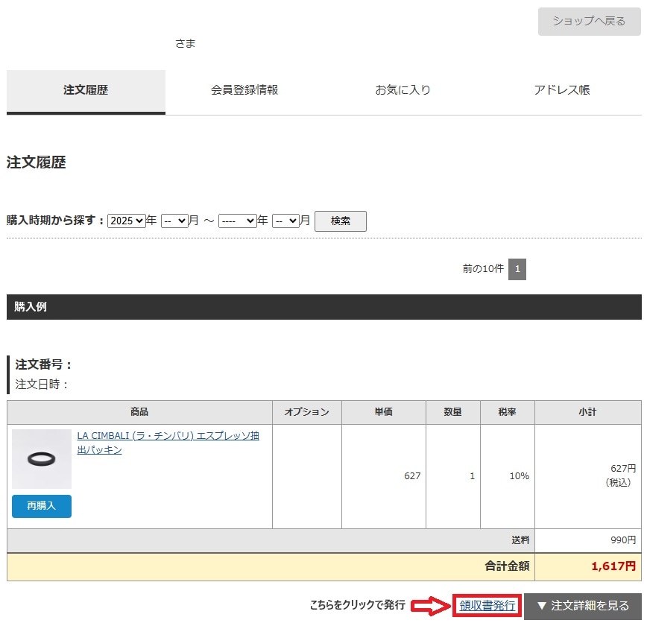Click the 購入例 section header bar
The height and width of the screenshot is (623, 647).
[x=323, y=307]
